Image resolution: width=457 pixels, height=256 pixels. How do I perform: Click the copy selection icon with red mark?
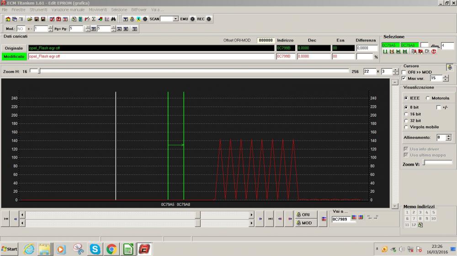tap(414, 51)
